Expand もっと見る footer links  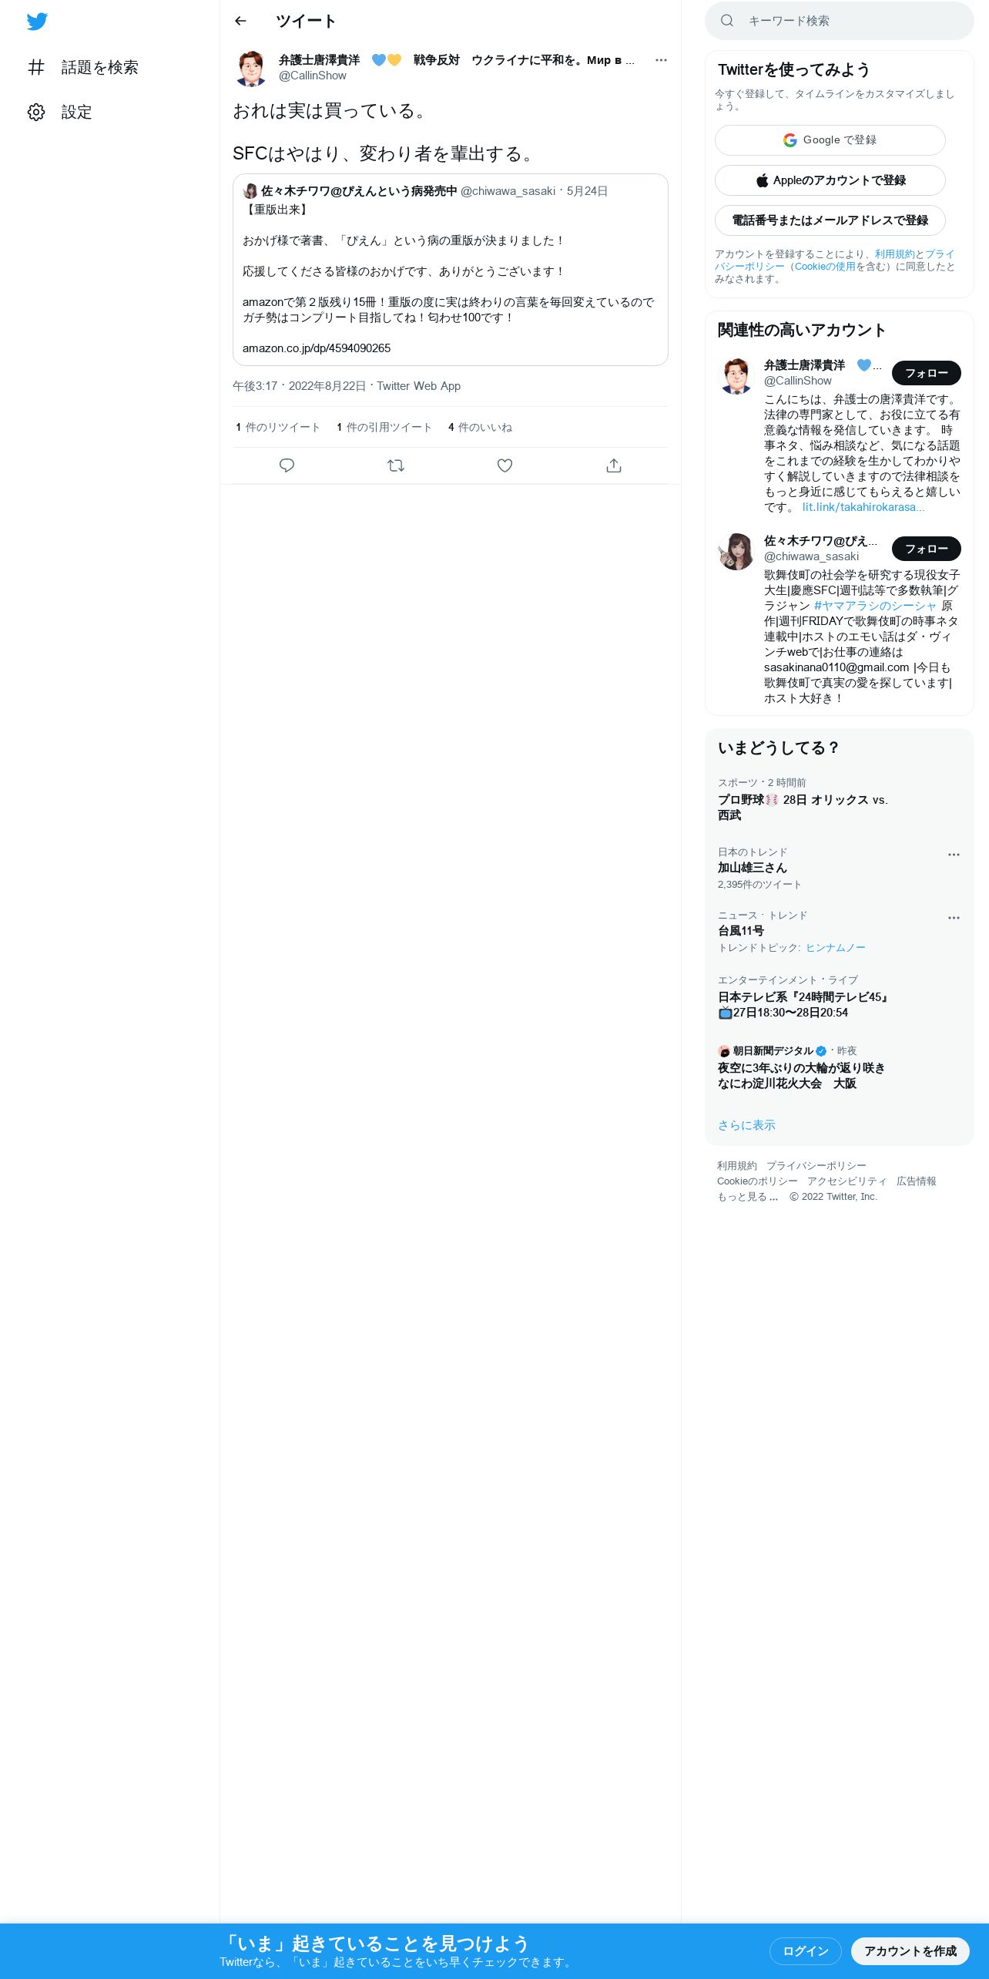click(x=747, y=1197)
